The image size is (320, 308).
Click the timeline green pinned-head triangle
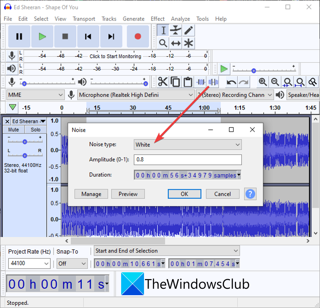[12, 107]
